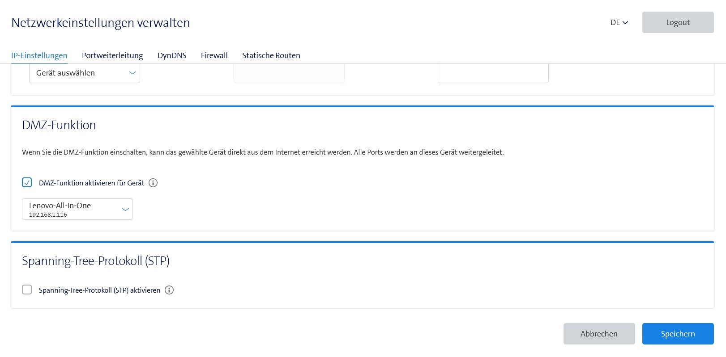This screenshot has height=357, width=726.
Task: Enable the Spanning-Tree-Protokoll (STP) checkbox
Action: [x=27, y=290]
